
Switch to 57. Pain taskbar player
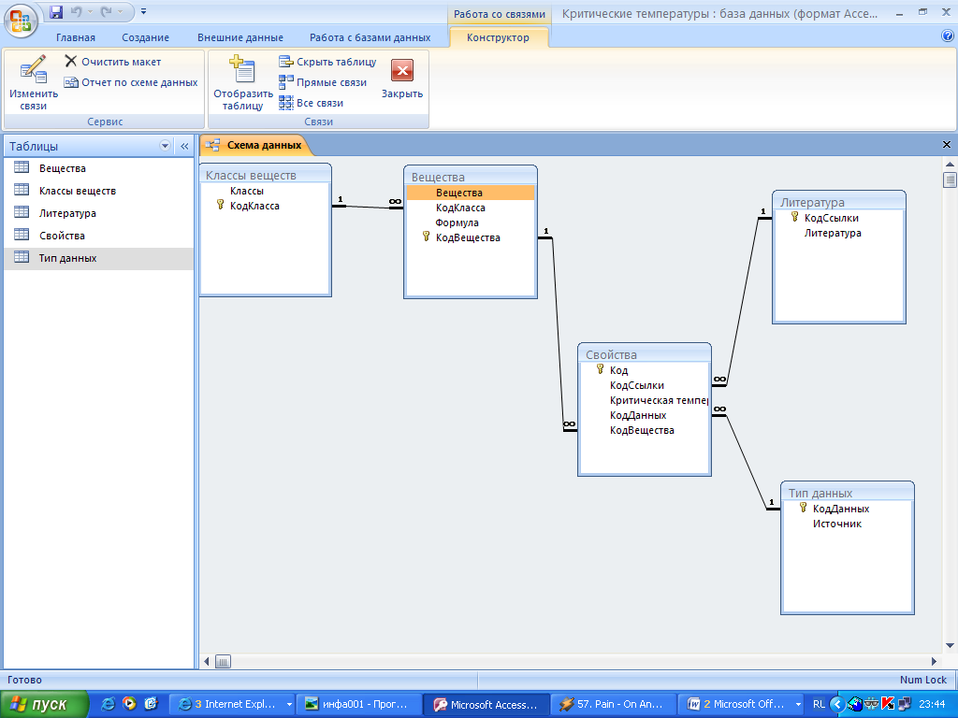614,704
